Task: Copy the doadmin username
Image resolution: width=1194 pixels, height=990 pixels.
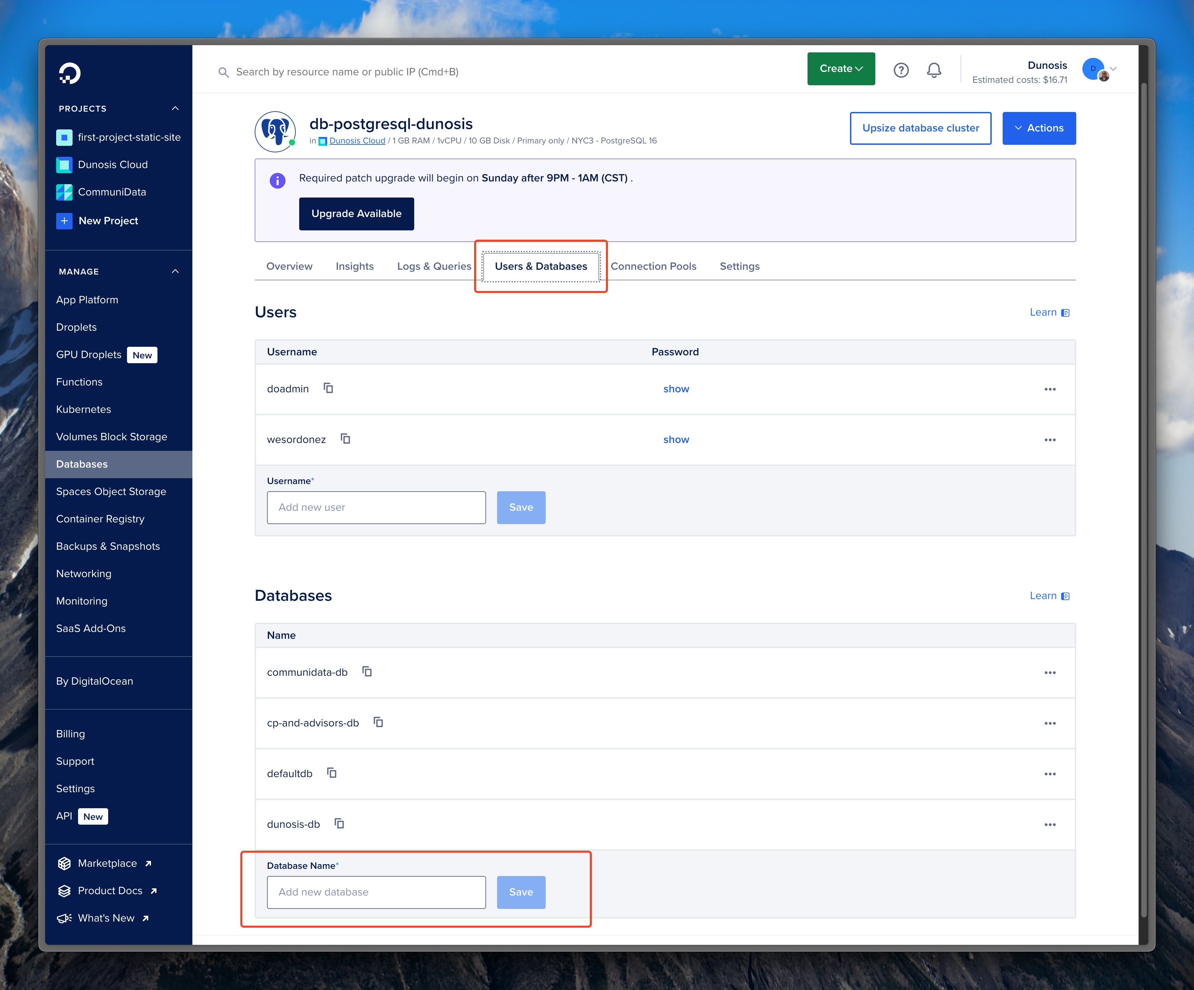Action: pos(328,389)
